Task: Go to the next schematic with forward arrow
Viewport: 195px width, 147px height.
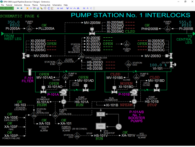Action: point(21,8)
